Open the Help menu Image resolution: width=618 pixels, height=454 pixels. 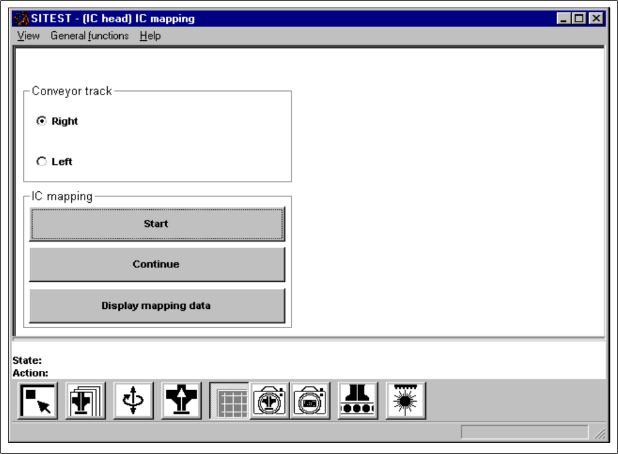coord(150,36)
